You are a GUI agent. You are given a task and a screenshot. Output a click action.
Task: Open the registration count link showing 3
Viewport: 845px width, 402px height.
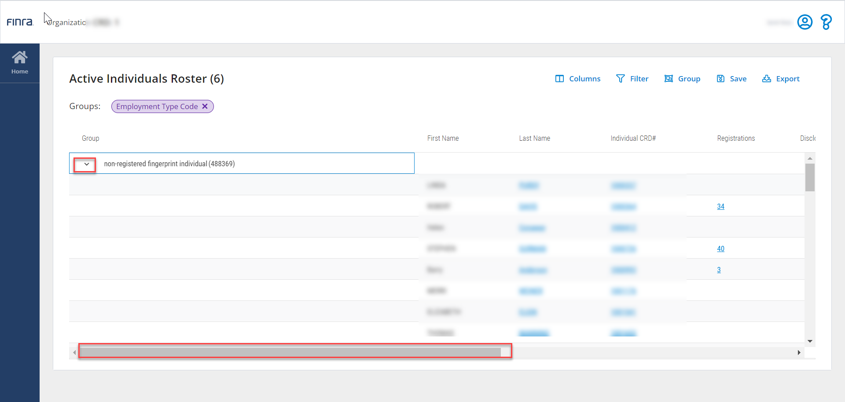[719, 270]
